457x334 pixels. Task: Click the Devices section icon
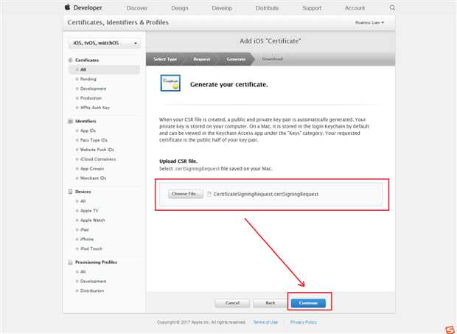[70, 192]
